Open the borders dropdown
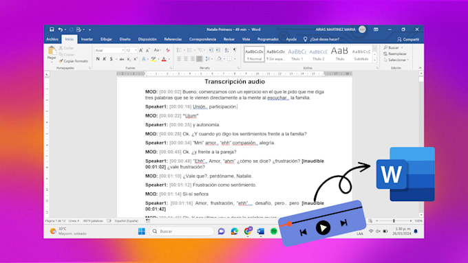The width and height of the screenshot is (468, 263). 231,59
